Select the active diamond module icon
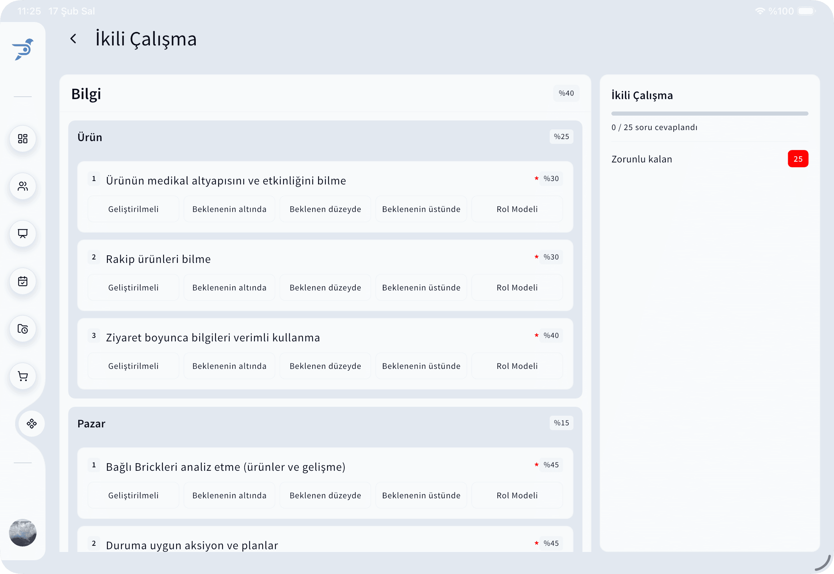The width and height of the screenshot is (834, 574). (31, 424)
